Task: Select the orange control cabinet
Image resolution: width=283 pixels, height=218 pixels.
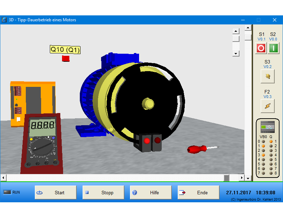Action: point(33,101)
